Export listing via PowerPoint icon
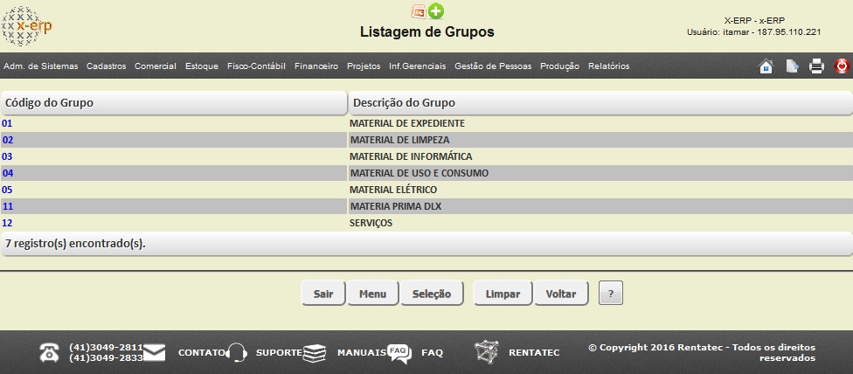The height and width of the screenshot is (374, 853). tap(419, 11)
